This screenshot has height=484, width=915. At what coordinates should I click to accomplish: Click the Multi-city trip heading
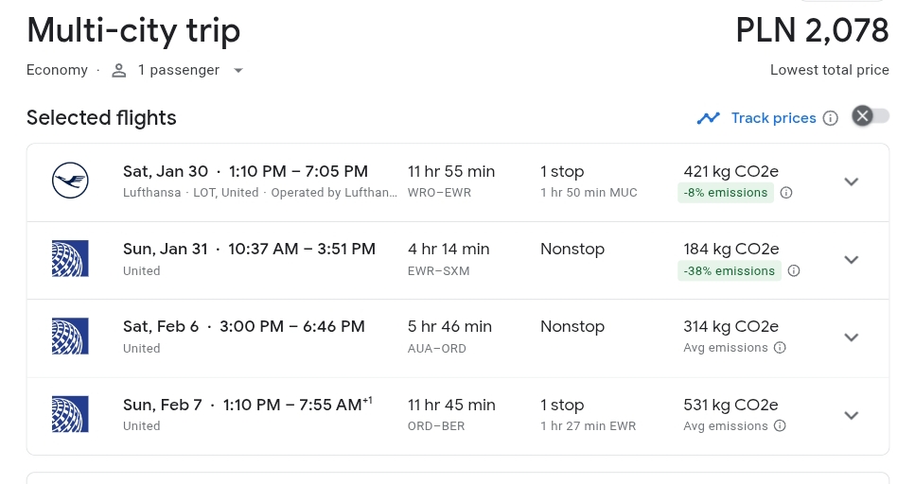coord(133,30)
